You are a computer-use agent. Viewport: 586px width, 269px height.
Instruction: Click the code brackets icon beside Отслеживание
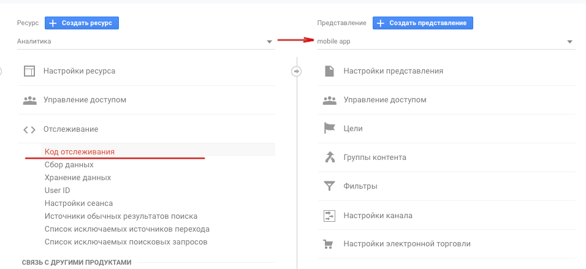click(29, 130)
